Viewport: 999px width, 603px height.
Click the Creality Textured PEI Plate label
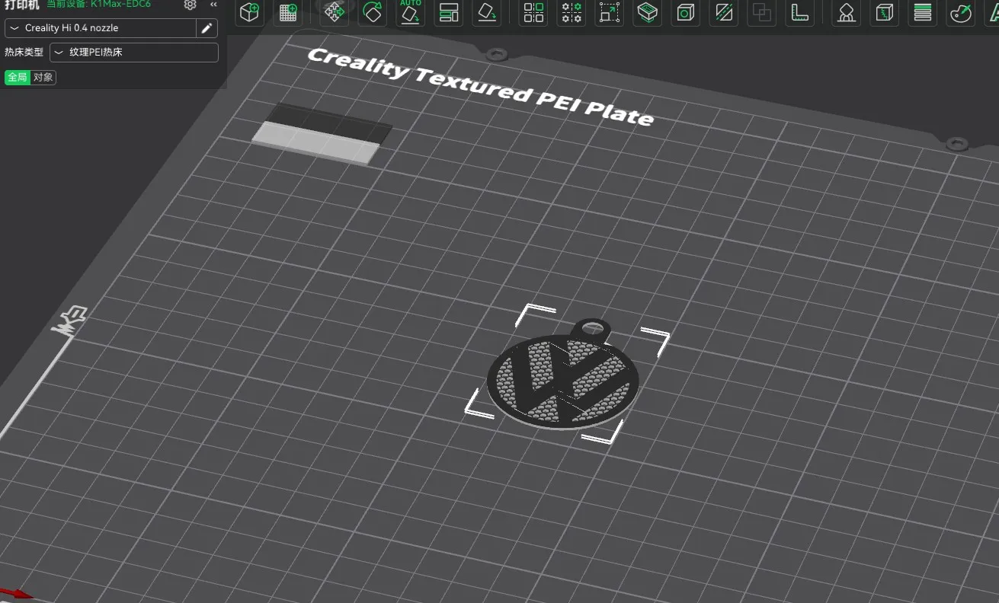click(480, 85)
